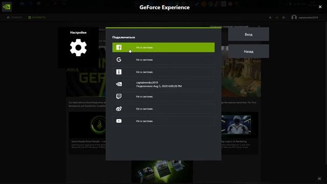Click the Подключиться panel heading

tap(124, 37)
